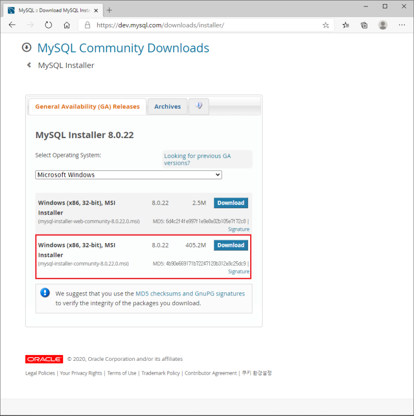Click the Oracle logo

coord(44,359)
